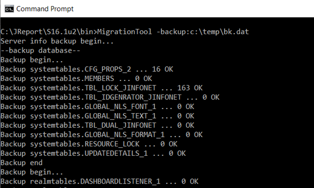Click the systemtables.MEMBERS backup line
314x188 pixels.
tap(76, 78)
